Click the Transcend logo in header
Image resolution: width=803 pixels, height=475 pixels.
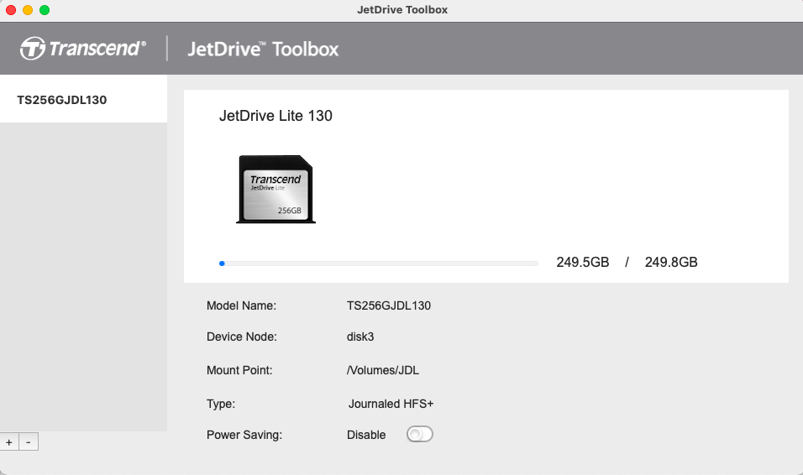click(x=83, y=49)
